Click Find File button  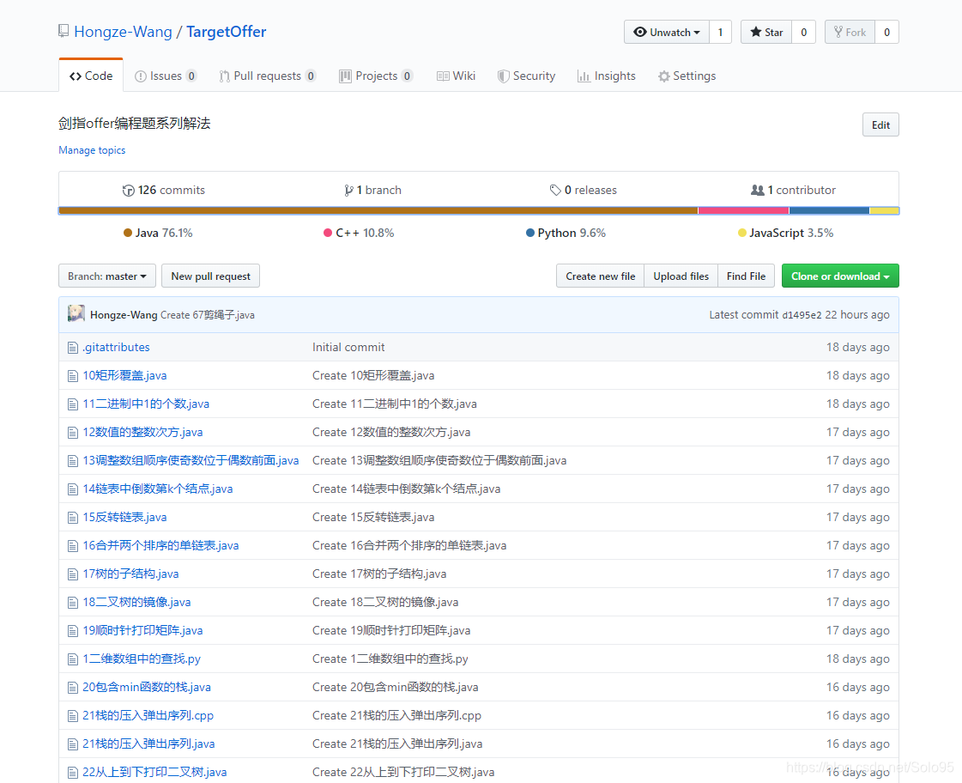(x=746, y=276)
